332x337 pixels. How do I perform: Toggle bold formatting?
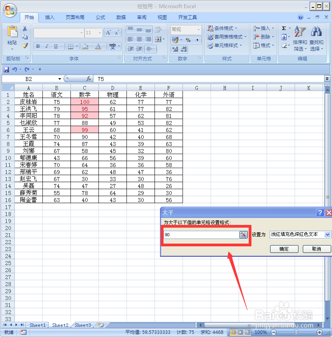point(38,46)
